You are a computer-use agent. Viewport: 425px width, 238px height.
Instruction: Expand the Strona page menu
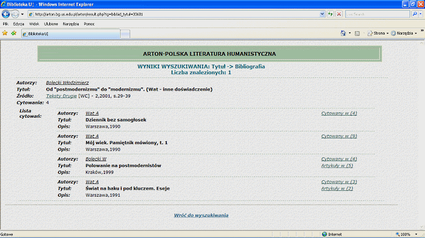pos(380,33)
